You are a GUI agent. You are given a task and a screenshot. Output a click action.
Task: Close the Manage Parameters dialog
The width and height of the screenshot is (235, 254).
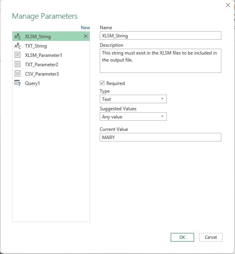coord(228,5)
